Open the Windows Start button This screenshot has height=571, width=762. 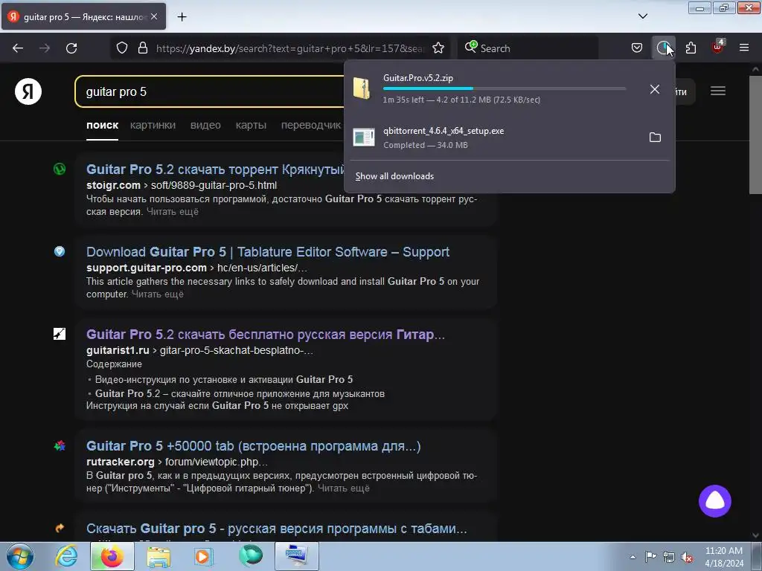20,556
